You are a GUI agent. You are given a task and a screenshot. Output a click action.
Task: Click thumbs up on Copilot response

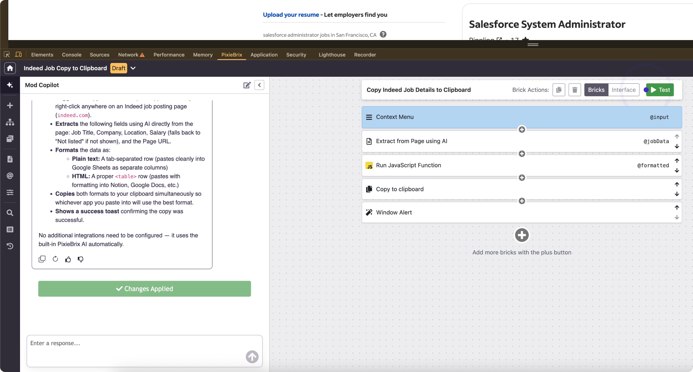pos(68,259)
